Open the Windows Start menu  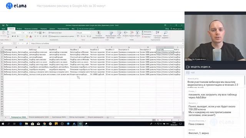(x=3, y=124)
